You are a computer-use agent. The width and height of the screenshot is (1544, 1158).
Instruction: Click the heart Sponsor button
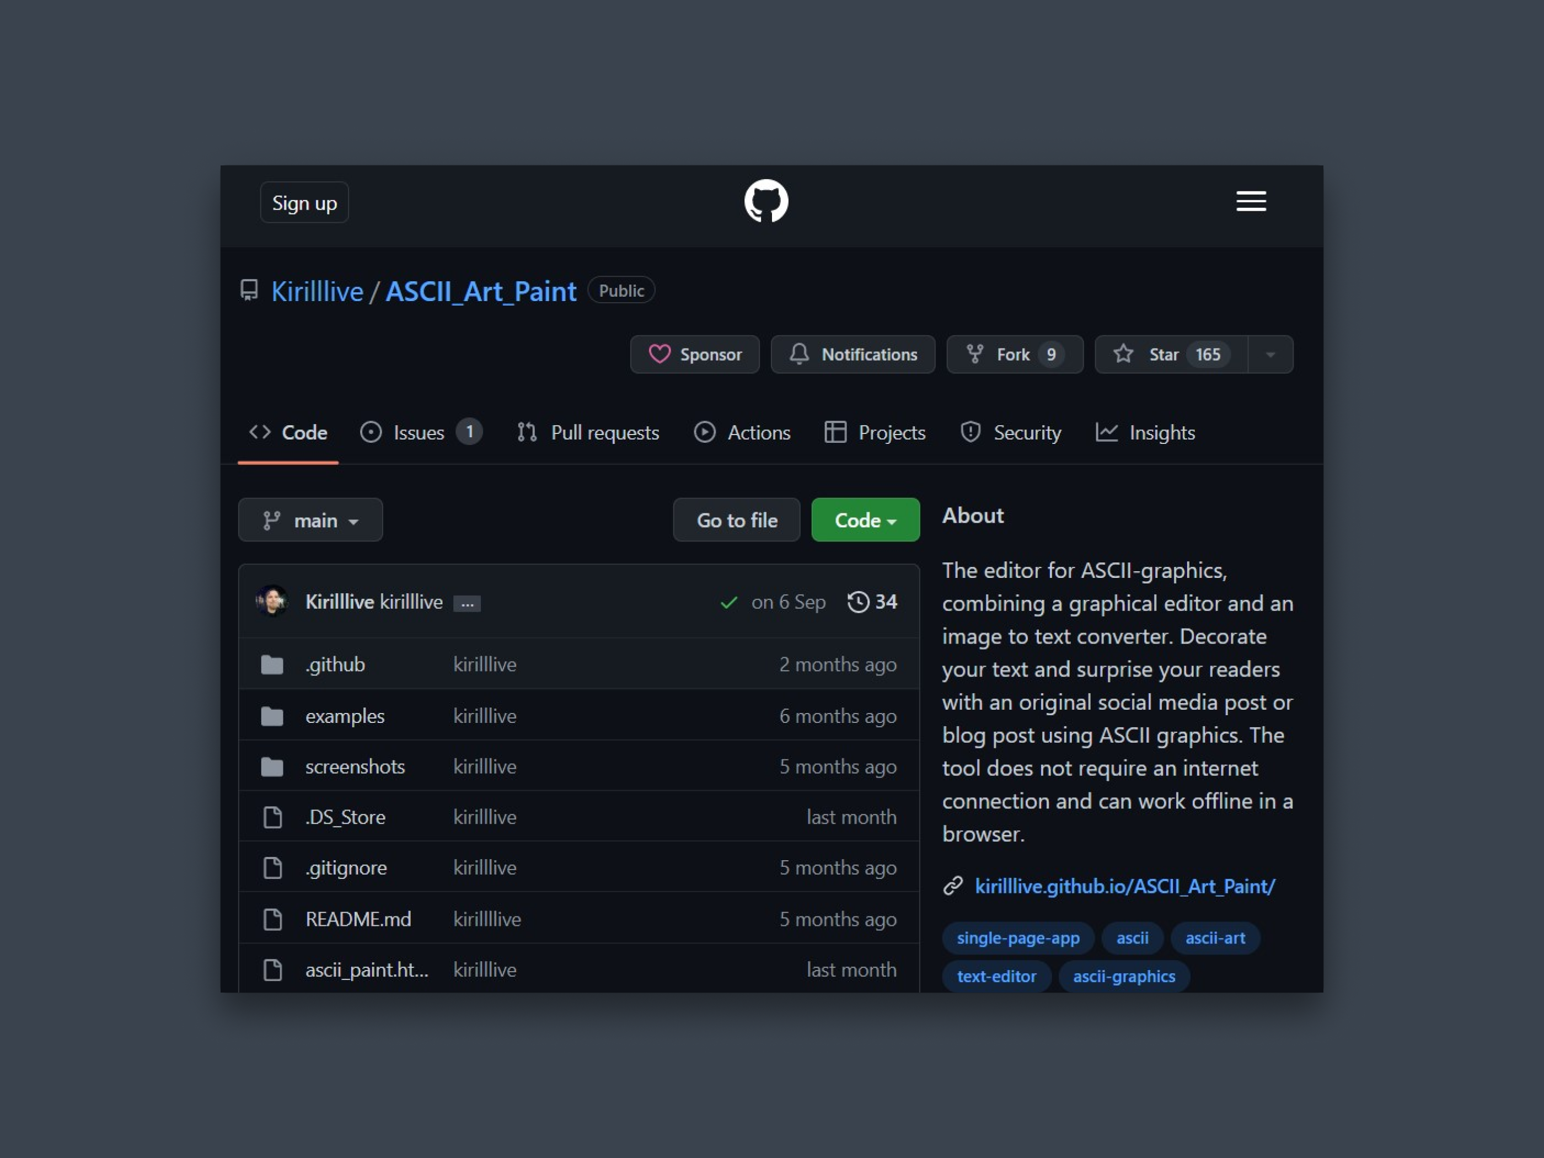[694, 355]
